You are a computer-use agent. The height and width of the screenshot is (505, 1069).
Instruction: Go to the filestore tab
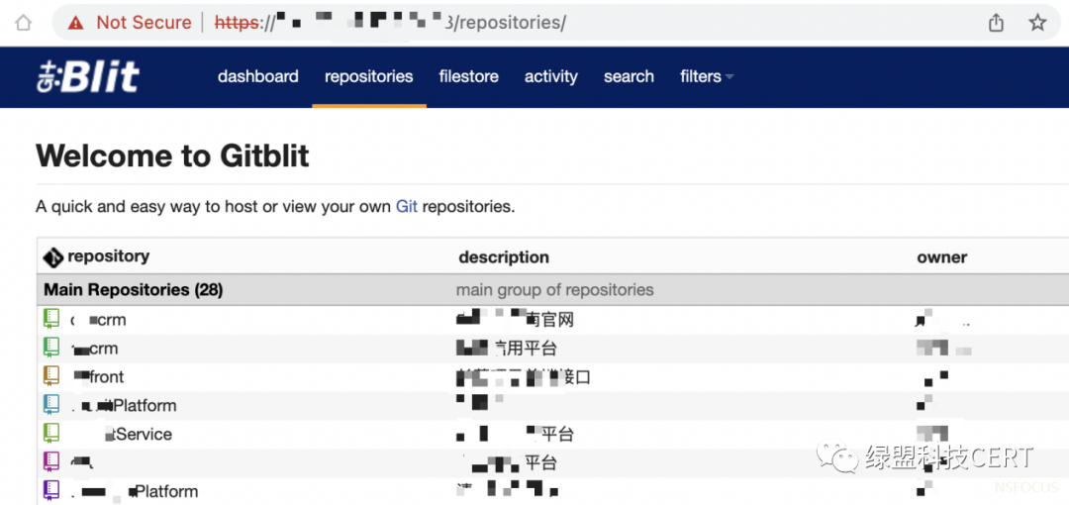tap(468, 76)
